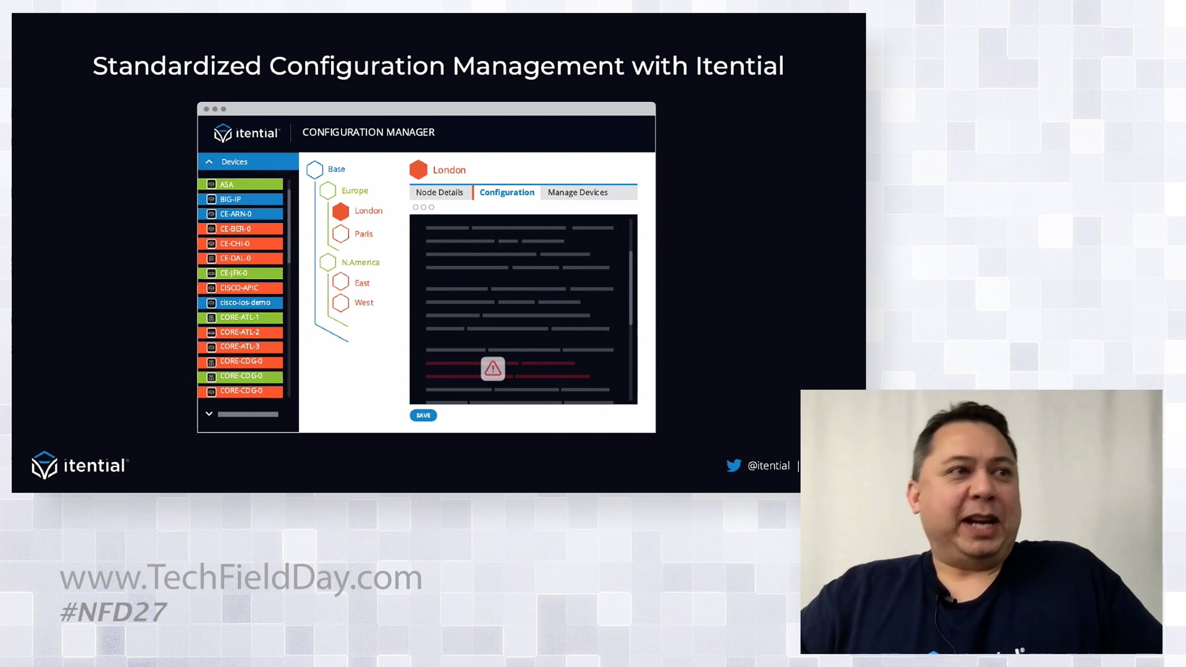This screenshot has height=667, width=1186.
Task: Click the BIG-IP device icon
Action: click(212, 199)
